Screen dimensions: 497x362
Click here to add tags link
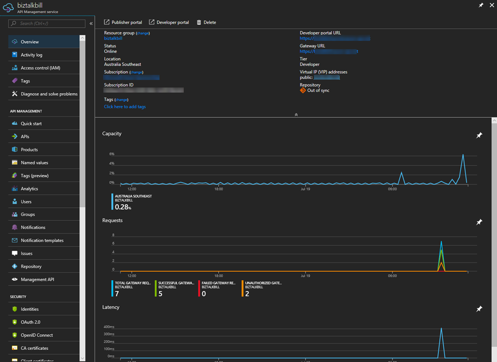(125, 107)
